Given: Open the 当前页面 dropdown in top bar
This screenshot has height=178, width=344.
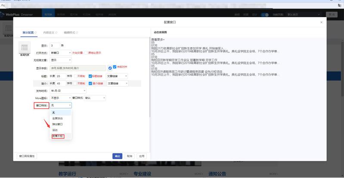Looking at the screenshot, I should (x=304, y=15).
